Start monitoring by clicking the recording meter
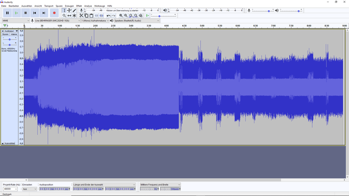The image size is (349, 196). click(x=122, y=11)
